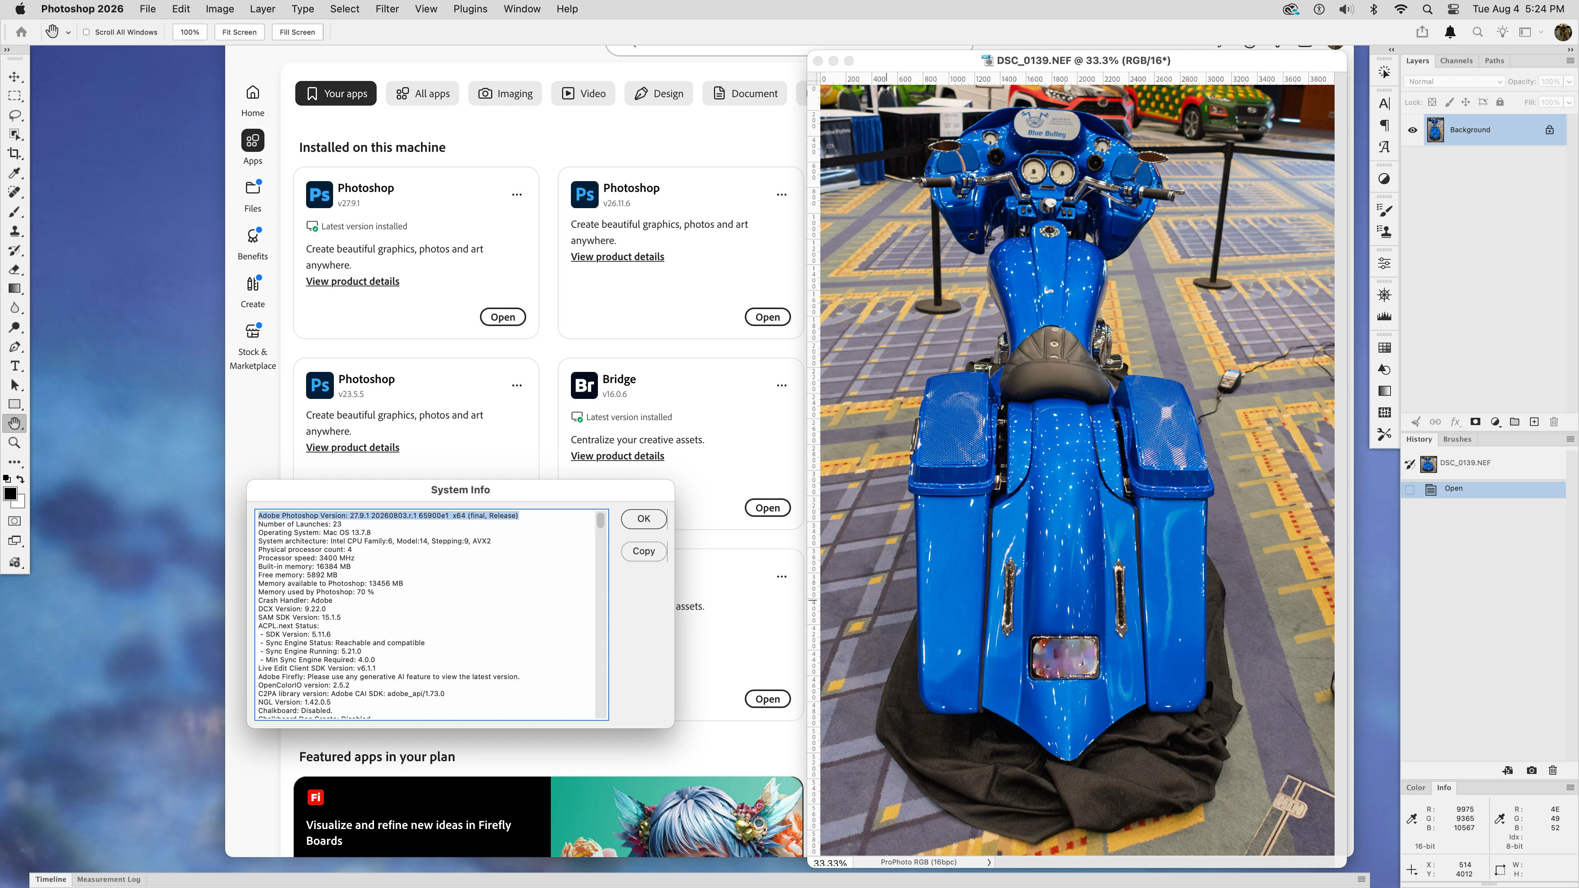The image size is (1579, 888).
Task: Open the Swatches panel icon
Action: tap(1384, 348)
